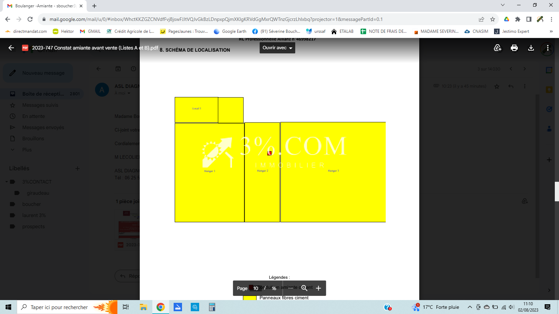The image size is (559, 314).
Task: Open the Chrome tab search dropdown
Action: tap(502, 5)
